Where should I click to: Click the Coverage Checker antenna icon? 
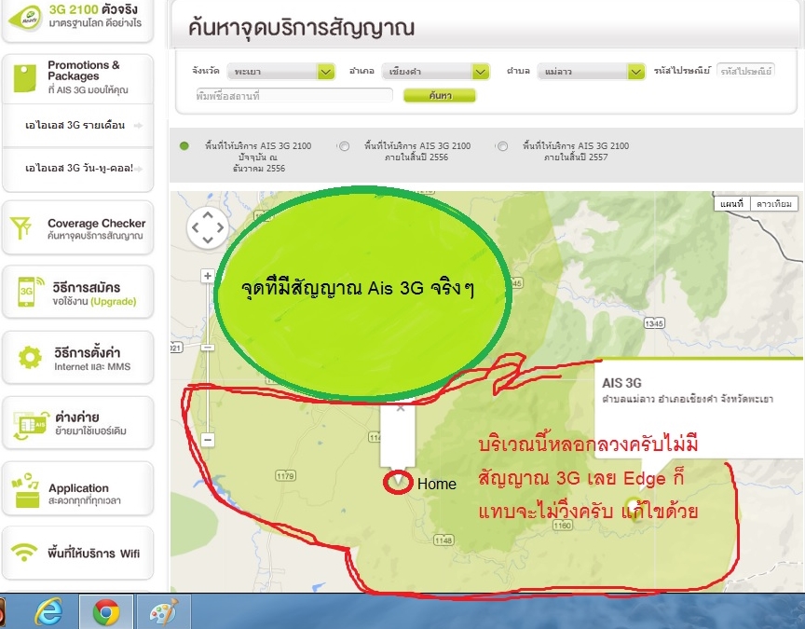pyautogui.click(x=20, y=228)
